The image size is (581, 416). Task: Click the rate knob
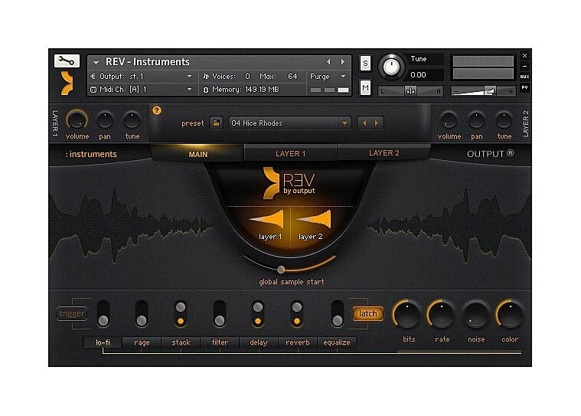tap(442, 314)
